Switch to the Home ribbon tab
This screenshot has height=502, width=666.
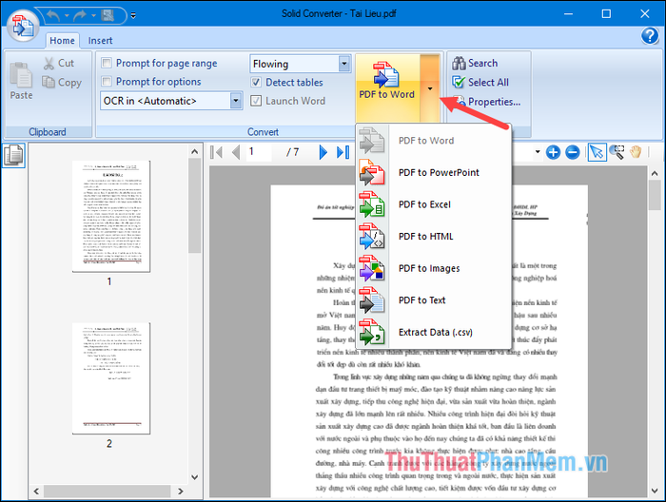(x=62, y=41)
